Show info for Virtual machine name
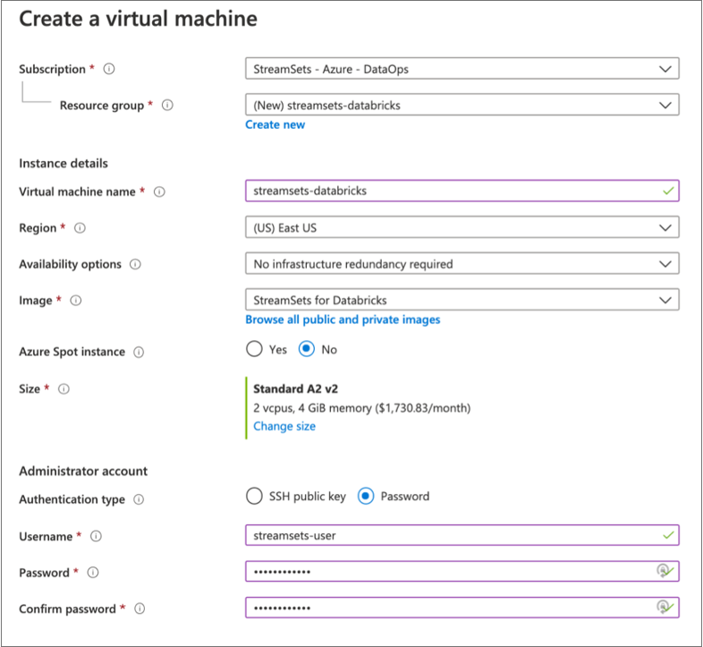 (x=159, y=192)
